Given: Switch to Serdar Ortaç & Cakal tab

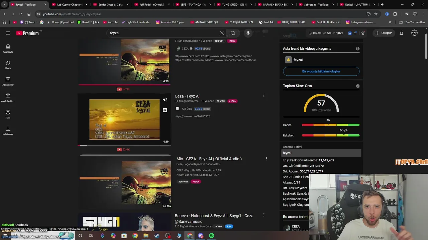Looking at the screenshot, I should 111,5.
